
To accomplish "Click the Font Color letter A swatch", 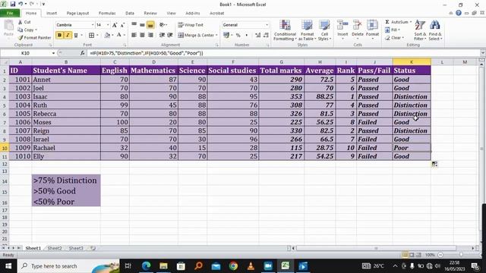I will tap(118, 36).
